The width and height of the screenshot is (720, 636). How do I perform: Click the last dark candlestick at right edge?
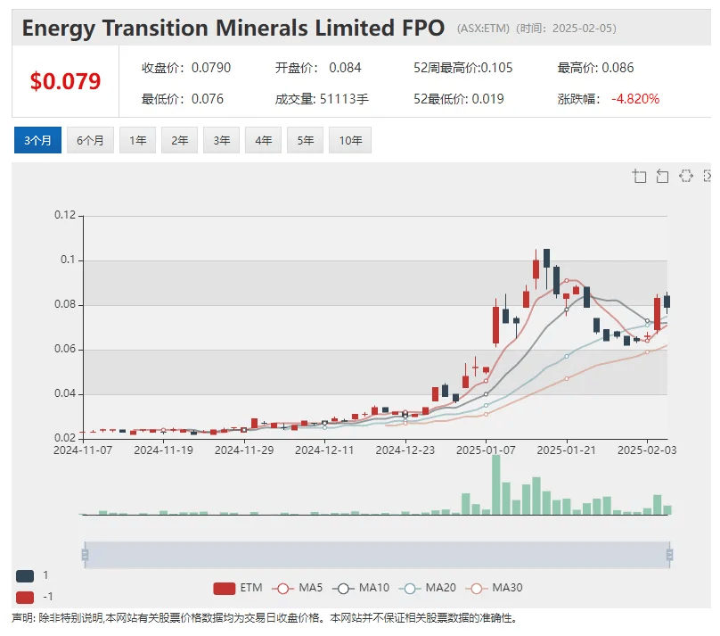coord(667,301)
